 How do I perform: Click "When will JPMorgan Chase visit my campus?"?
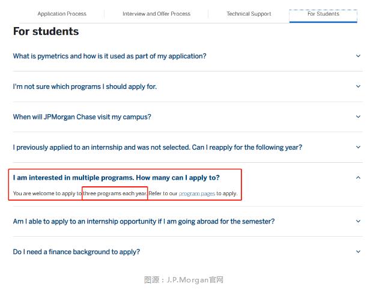[x=82, y=117]
